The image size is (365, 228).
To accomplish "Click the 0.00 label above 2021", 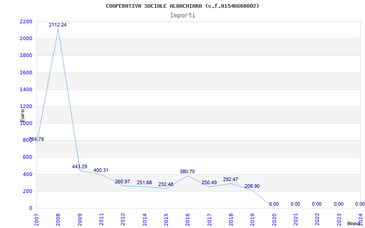I will pyautogui.click(x=295, y=204).
